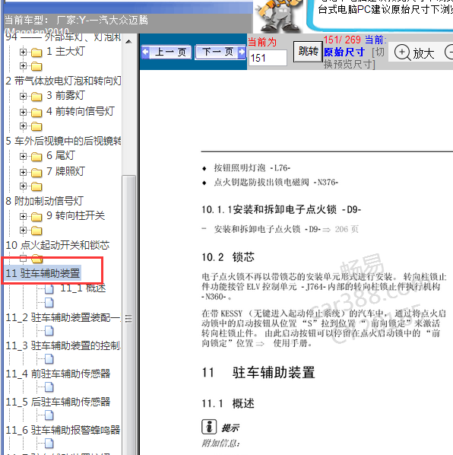Click the info 提示 icon in the document

coord(209,427)
